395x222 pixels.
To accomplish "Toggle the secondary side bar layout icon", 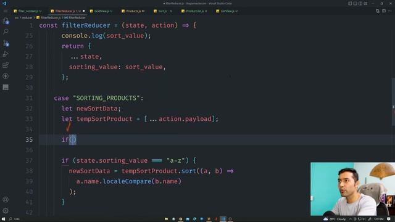I will point(360,4).
